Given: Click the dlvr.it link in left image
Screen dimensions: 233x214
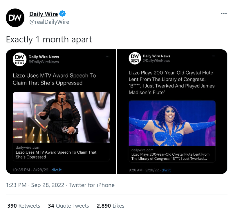Looking at the screenshot, I should (x=56, y=169).
